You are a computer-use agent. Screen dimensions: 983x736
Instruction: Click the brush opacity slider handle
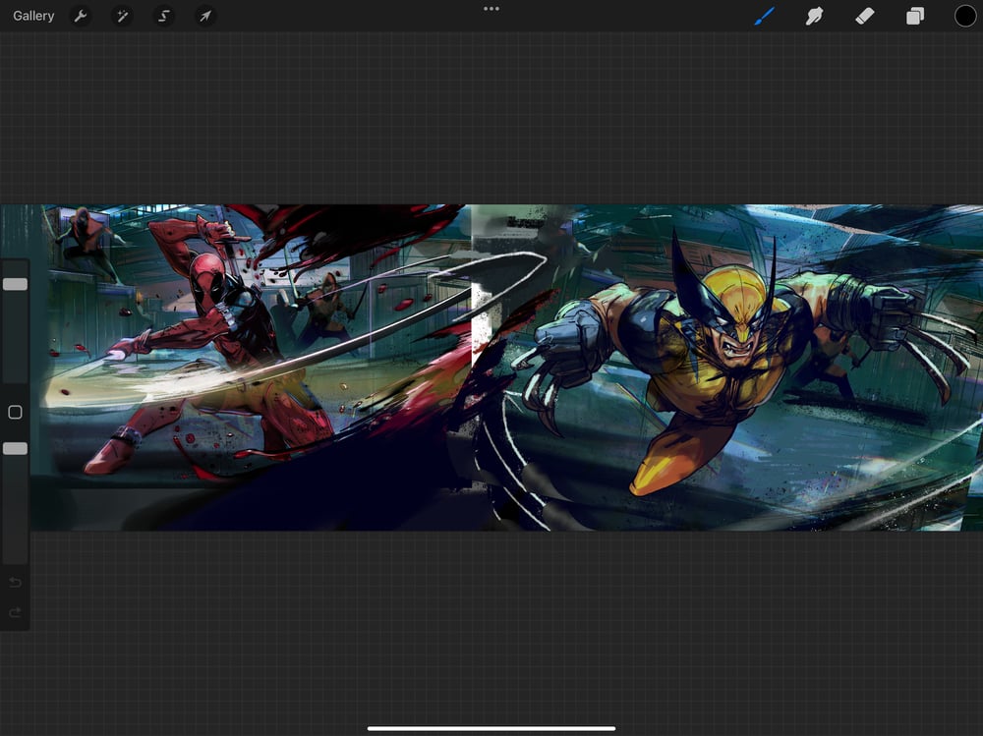click(x=15, y=448)
